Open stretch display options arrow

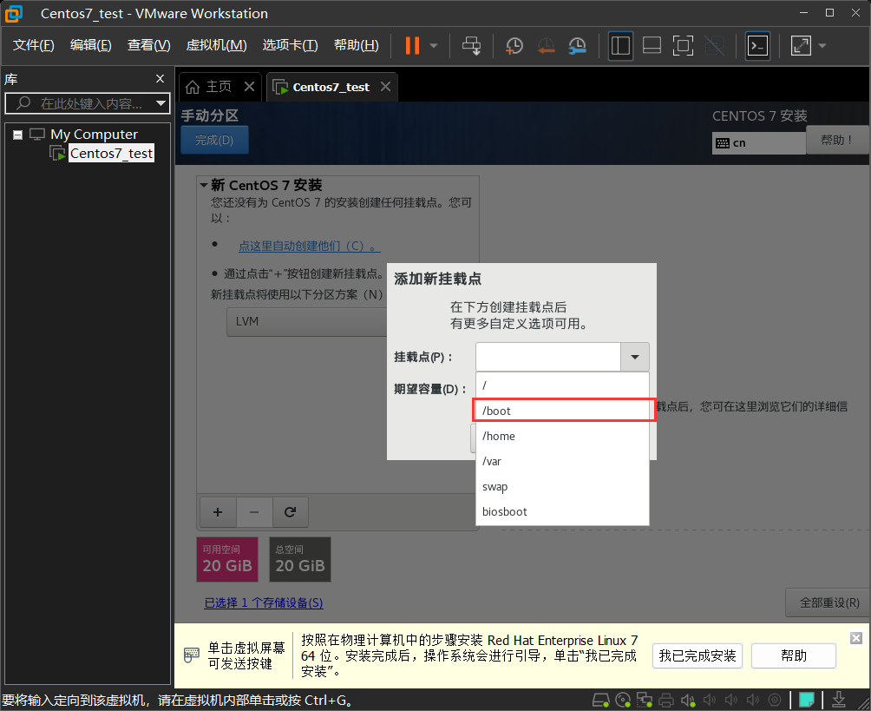pyautogui.click(x=822, y=46)
